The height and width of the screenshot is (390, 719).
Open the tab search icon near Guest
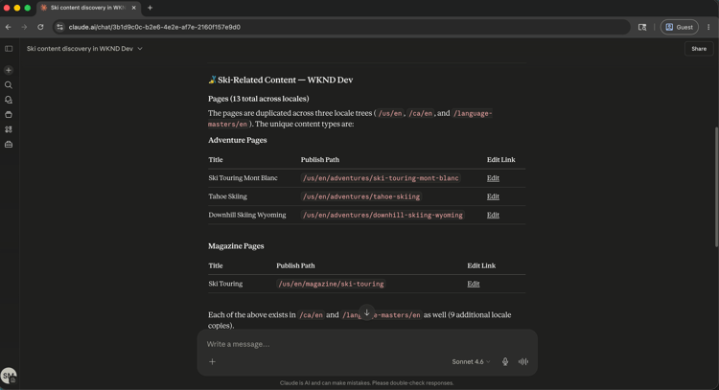coord(642,27)
